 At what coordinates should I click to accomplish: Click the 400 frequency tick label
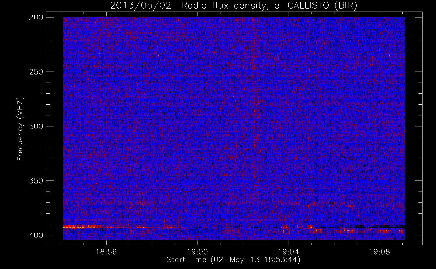tap(36, 235)
